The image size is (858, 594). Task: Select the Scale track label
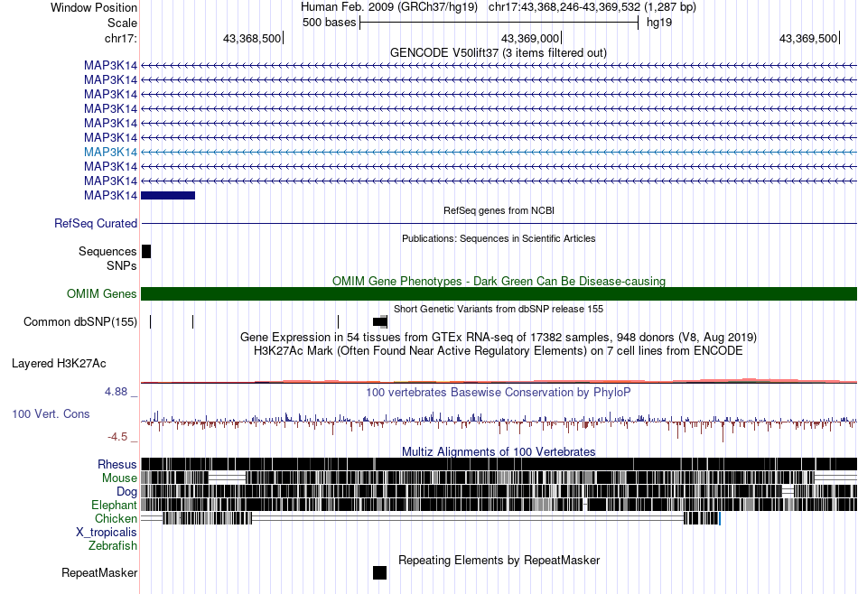pyautogui.click(x=122, y=23)
